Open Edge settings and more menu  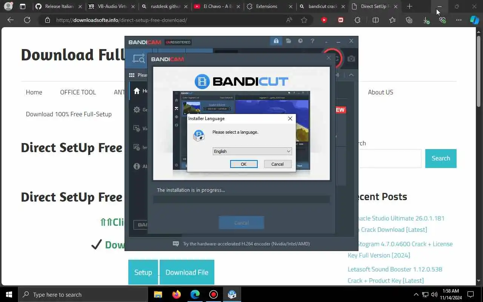[458, 20]
